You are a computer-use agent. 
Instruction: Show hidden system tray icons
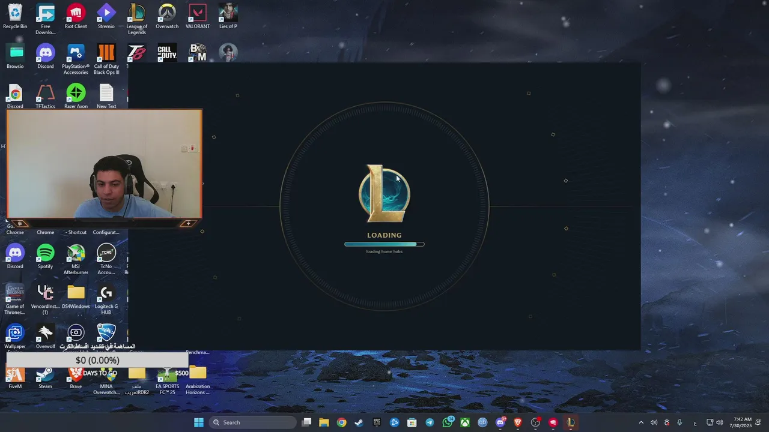tap(641, 422)
